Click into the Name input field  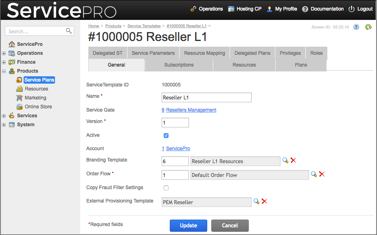point(206,97)
